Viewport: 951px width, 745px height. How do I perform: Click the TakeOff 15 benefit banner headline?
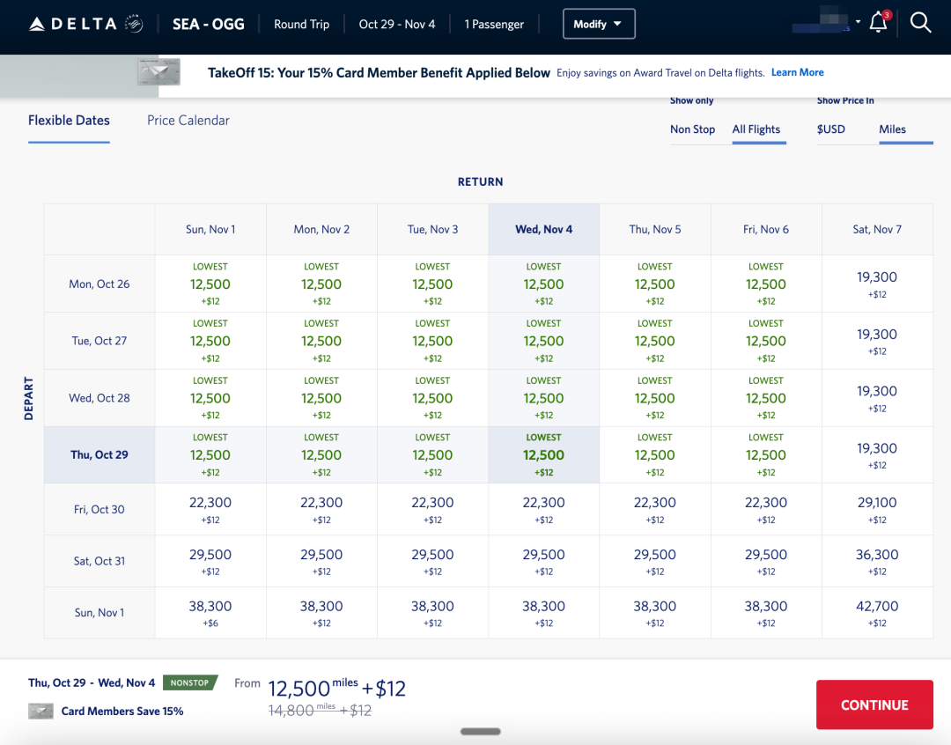(379, 73)
